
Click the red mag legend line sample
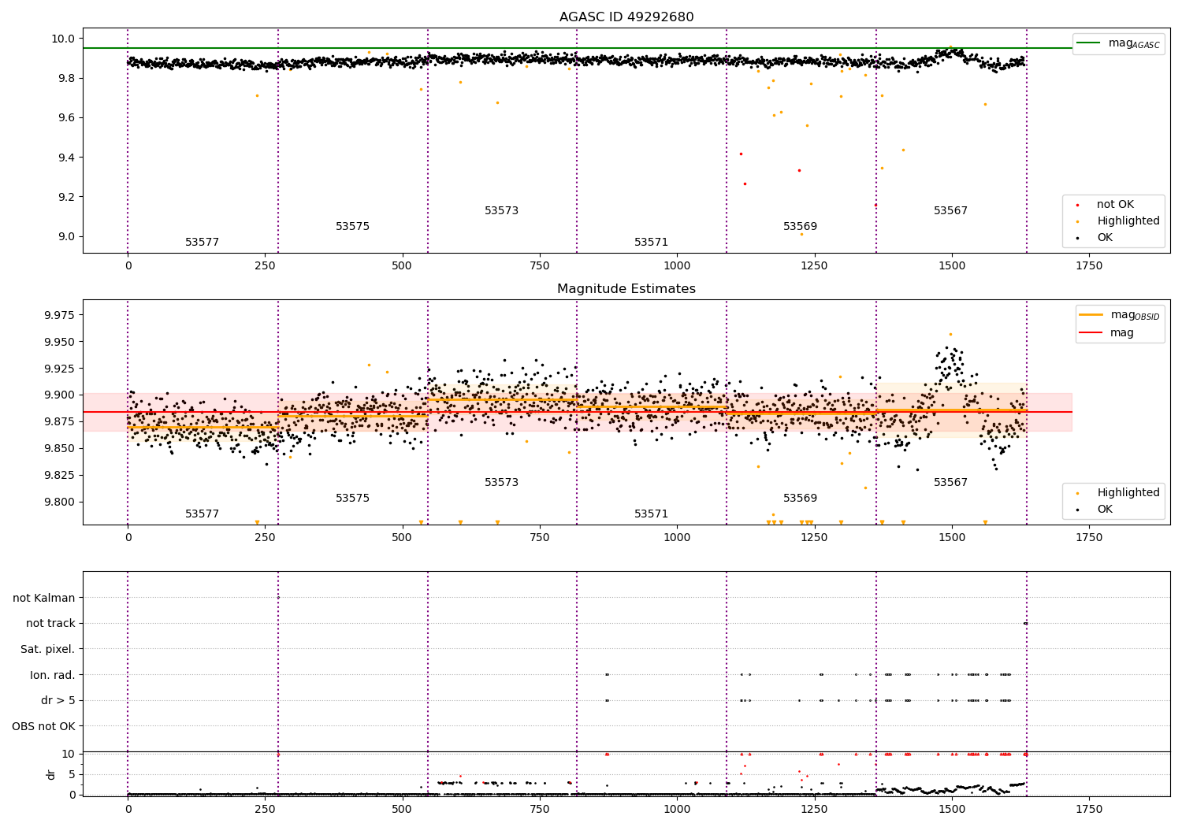[x=1091, y=332]
